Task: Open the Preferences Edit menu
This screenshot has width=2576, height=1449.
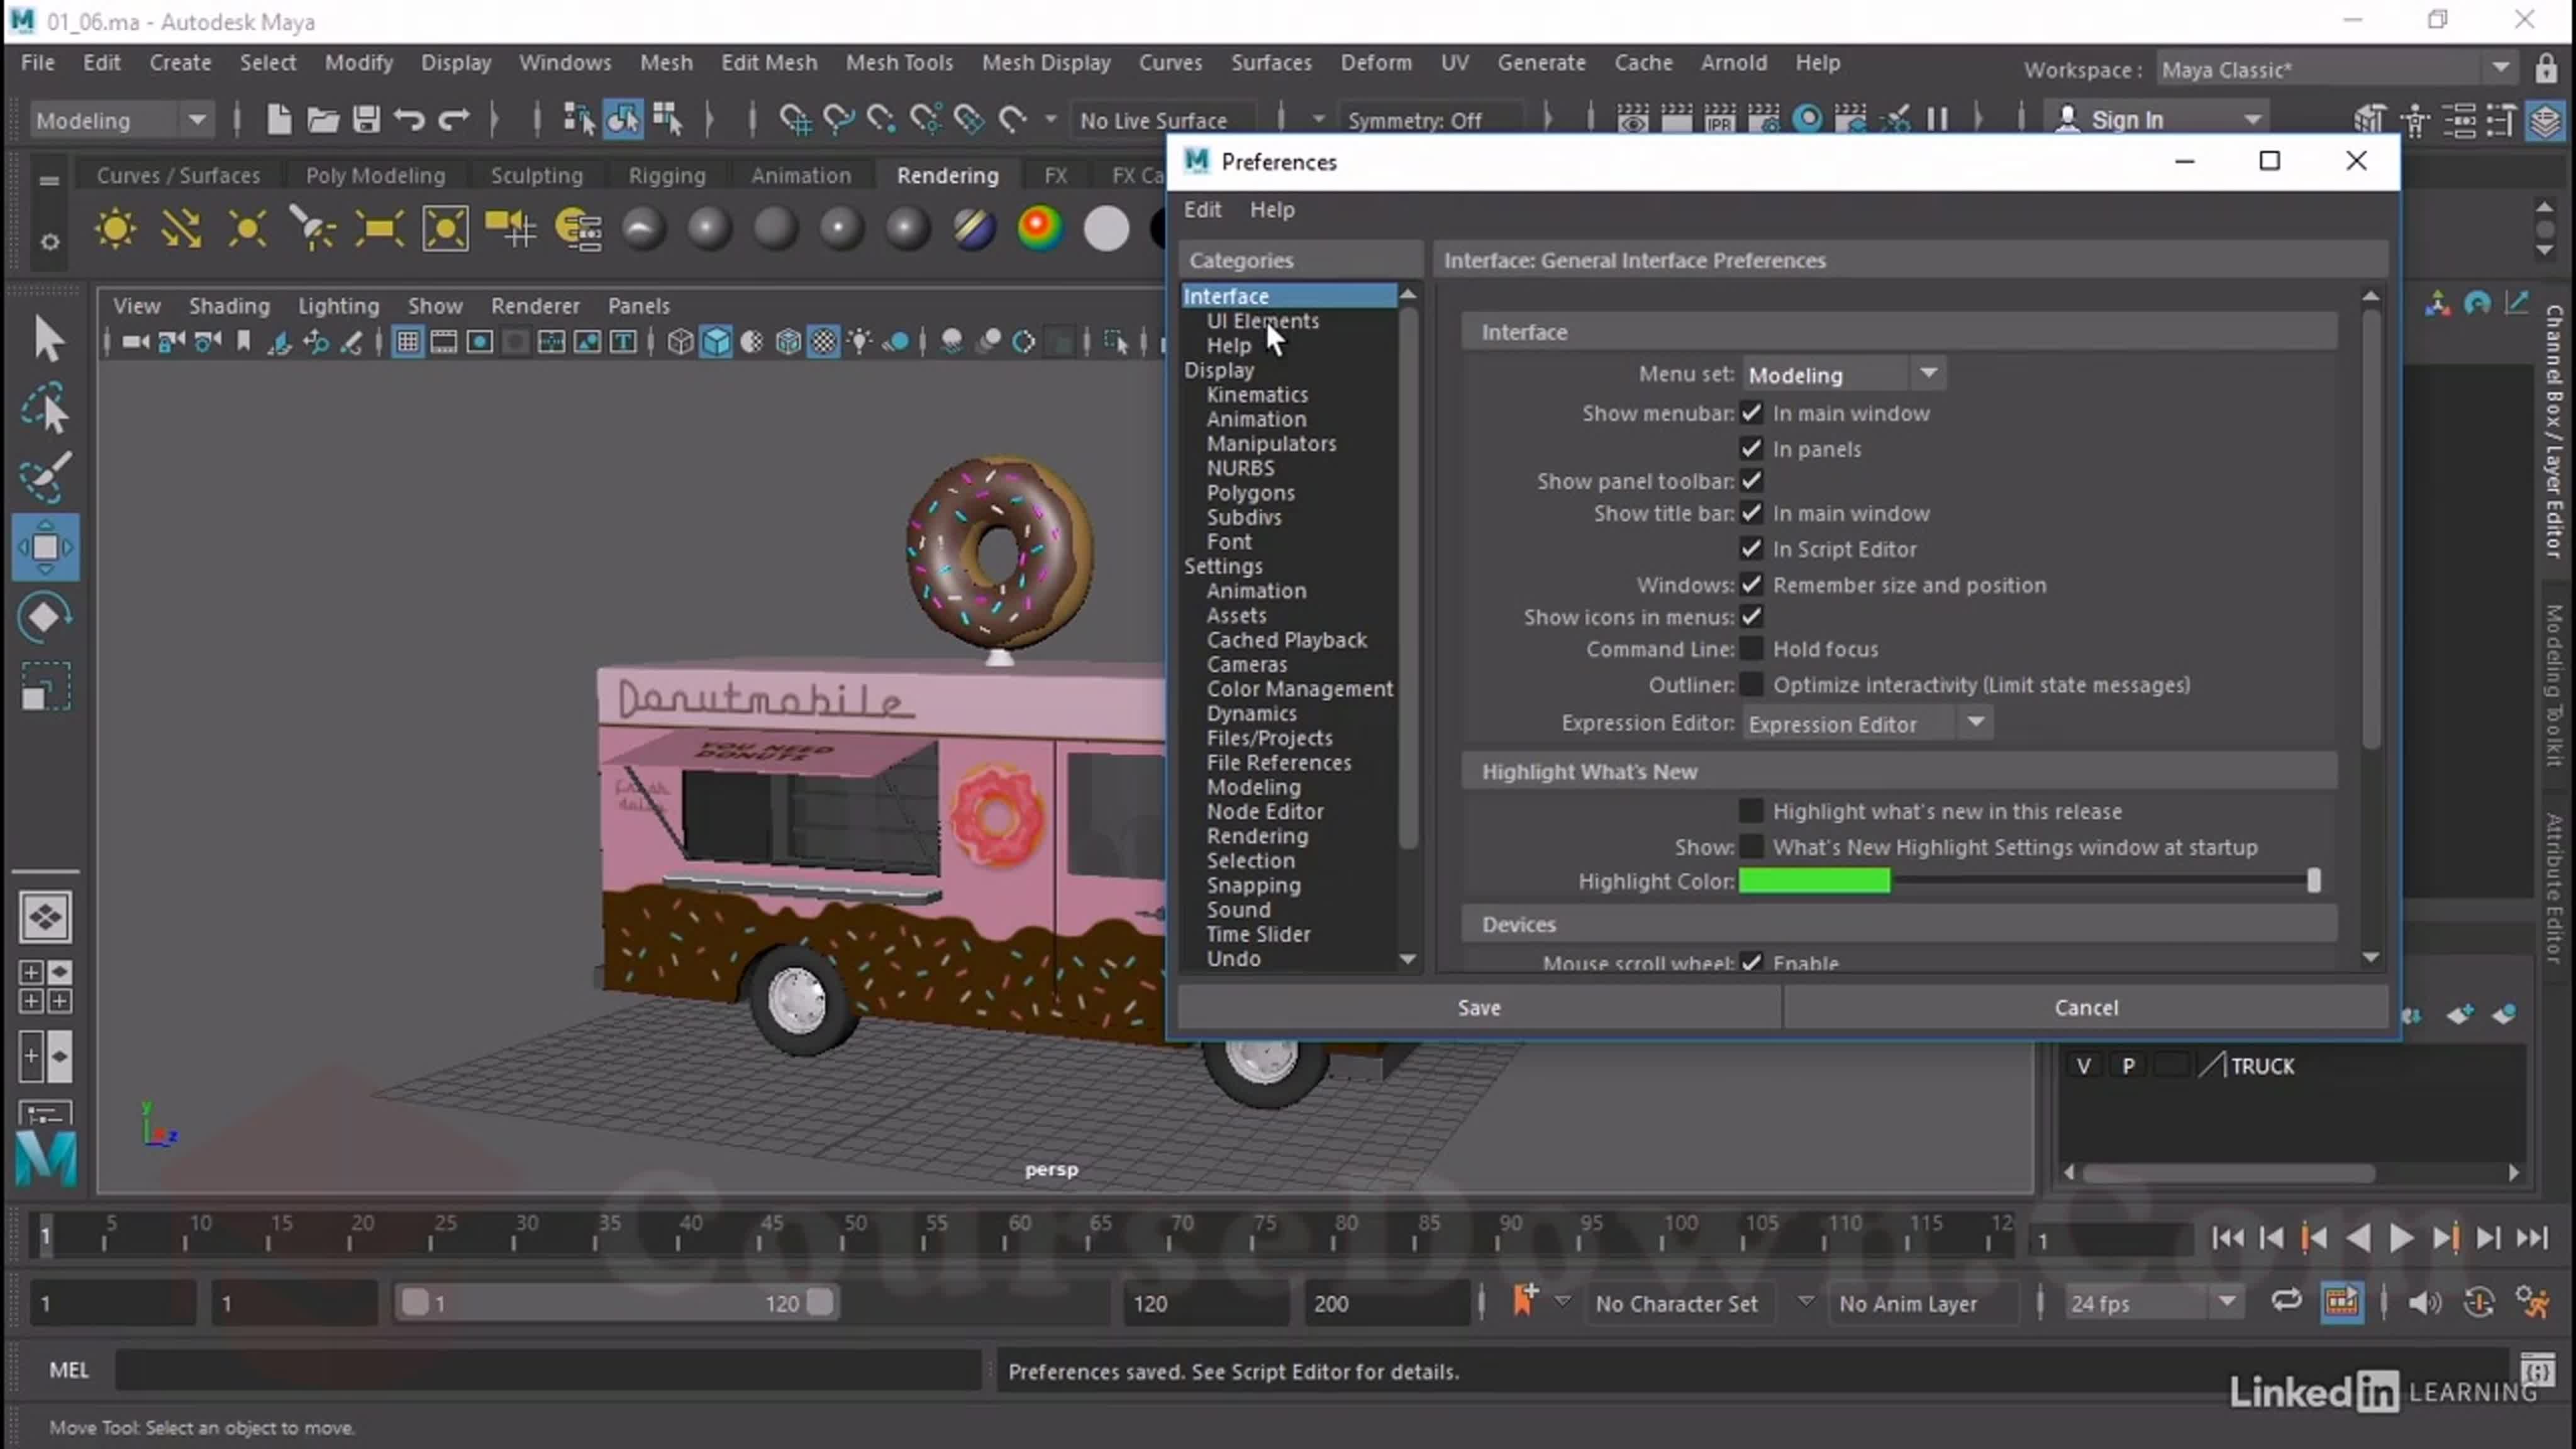Action: click(x=1202, y=209)
